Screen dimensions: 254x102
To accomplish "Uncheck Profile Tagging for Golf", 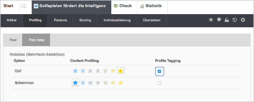I will tap(159, 71).
